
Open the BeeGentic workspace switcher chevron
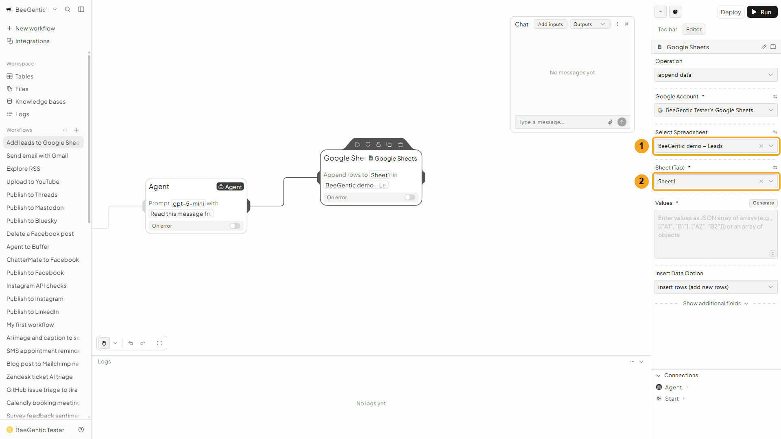tap(55, 9)
